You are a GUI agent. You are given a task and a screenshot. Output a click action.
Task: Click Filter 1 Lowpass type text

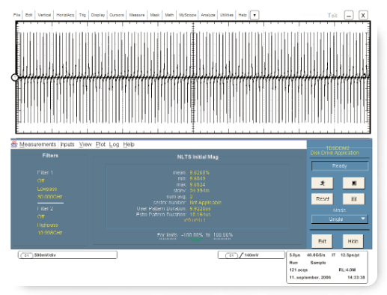(47, 189)
